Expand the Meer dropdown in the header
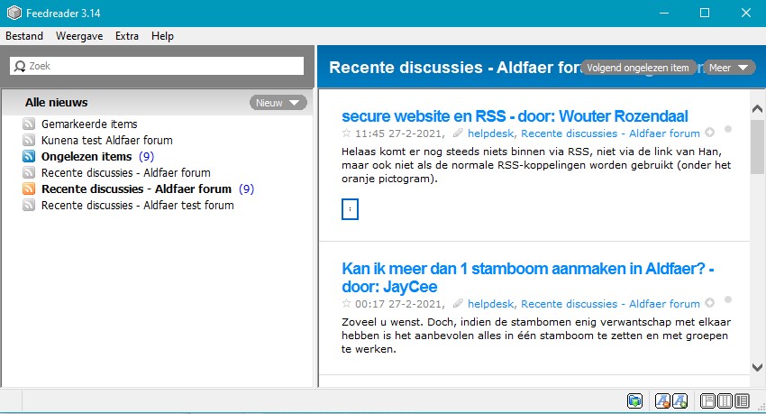 729,68
